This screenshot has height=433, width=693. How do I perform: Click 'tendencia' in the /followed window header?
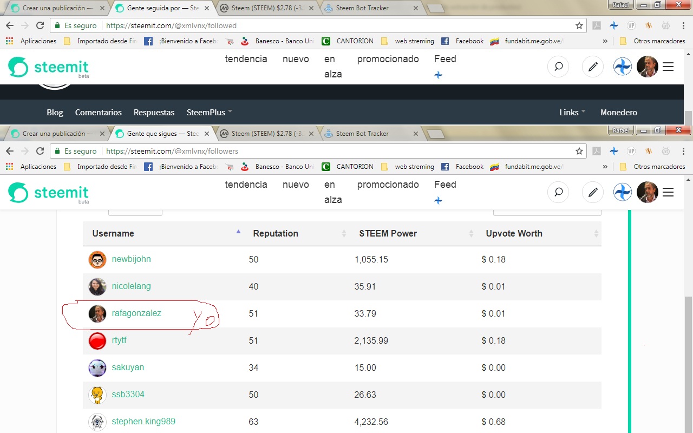click(246, 59)
